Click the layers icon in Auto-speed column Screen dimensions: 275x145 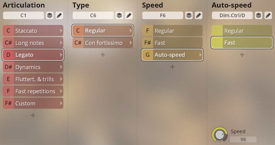[259, 15]
